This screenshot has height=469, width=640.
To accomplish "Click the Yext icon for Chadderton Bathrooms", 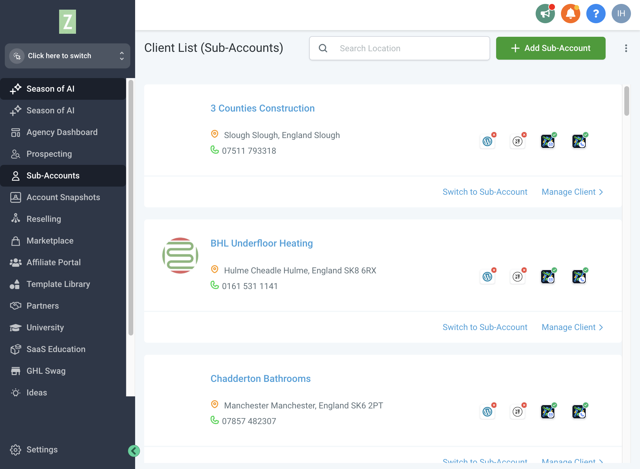I will 518,412.
